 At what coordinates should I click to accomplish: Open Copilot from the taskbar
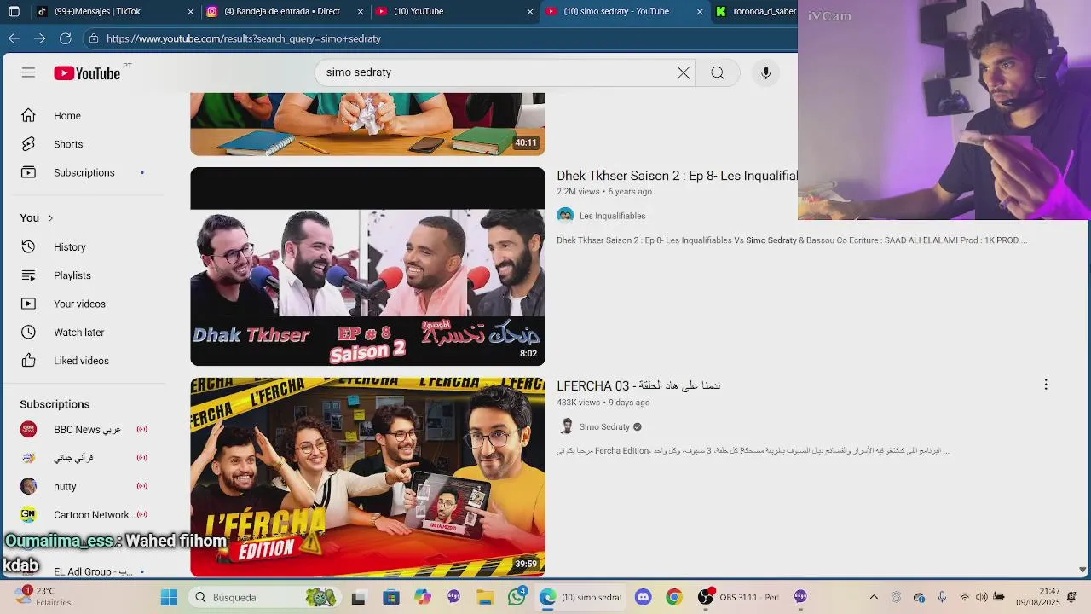click(x=423, y=597)
